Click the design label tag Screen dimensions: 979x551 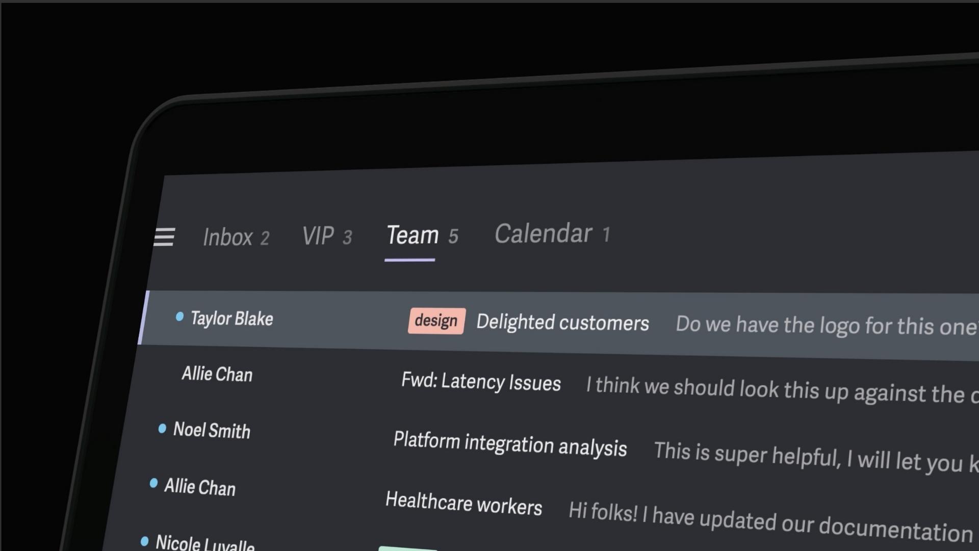pos(436,321)
